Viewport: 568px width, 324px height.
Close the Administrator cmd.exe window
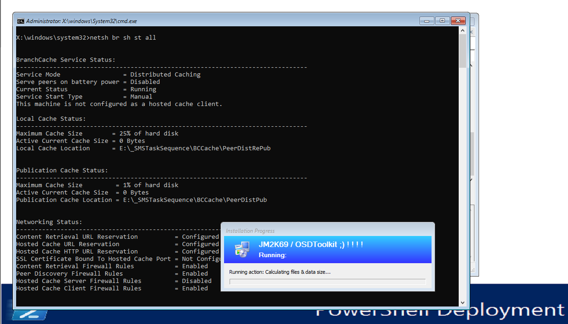(x=458, y=21)
